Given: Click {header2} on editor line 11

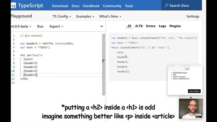Looking at the screenshot, I should (31, 75).
